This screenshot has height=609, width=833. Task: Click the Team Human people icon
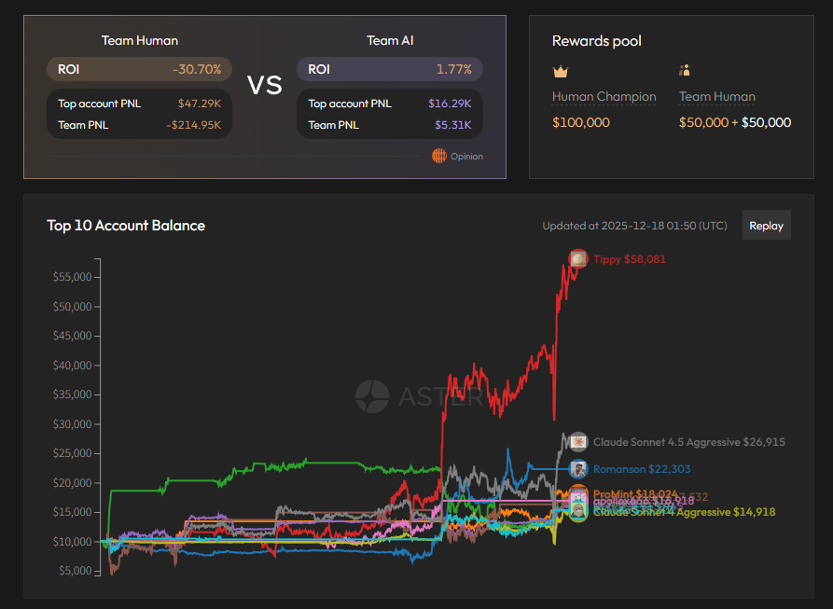coord(685,70)
